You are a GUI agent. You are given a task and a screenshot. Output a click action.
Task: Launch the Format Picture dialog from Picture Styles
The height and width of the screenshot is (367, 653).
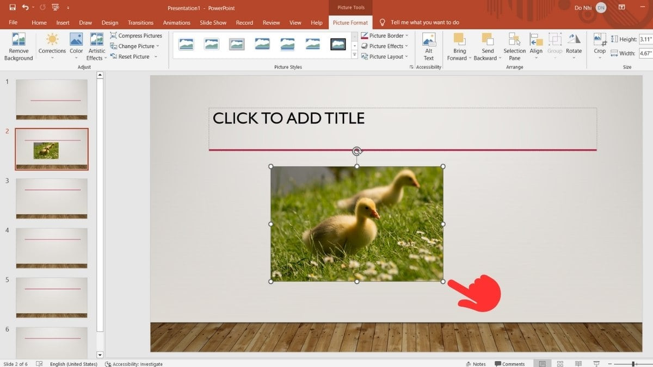[411, 67]
